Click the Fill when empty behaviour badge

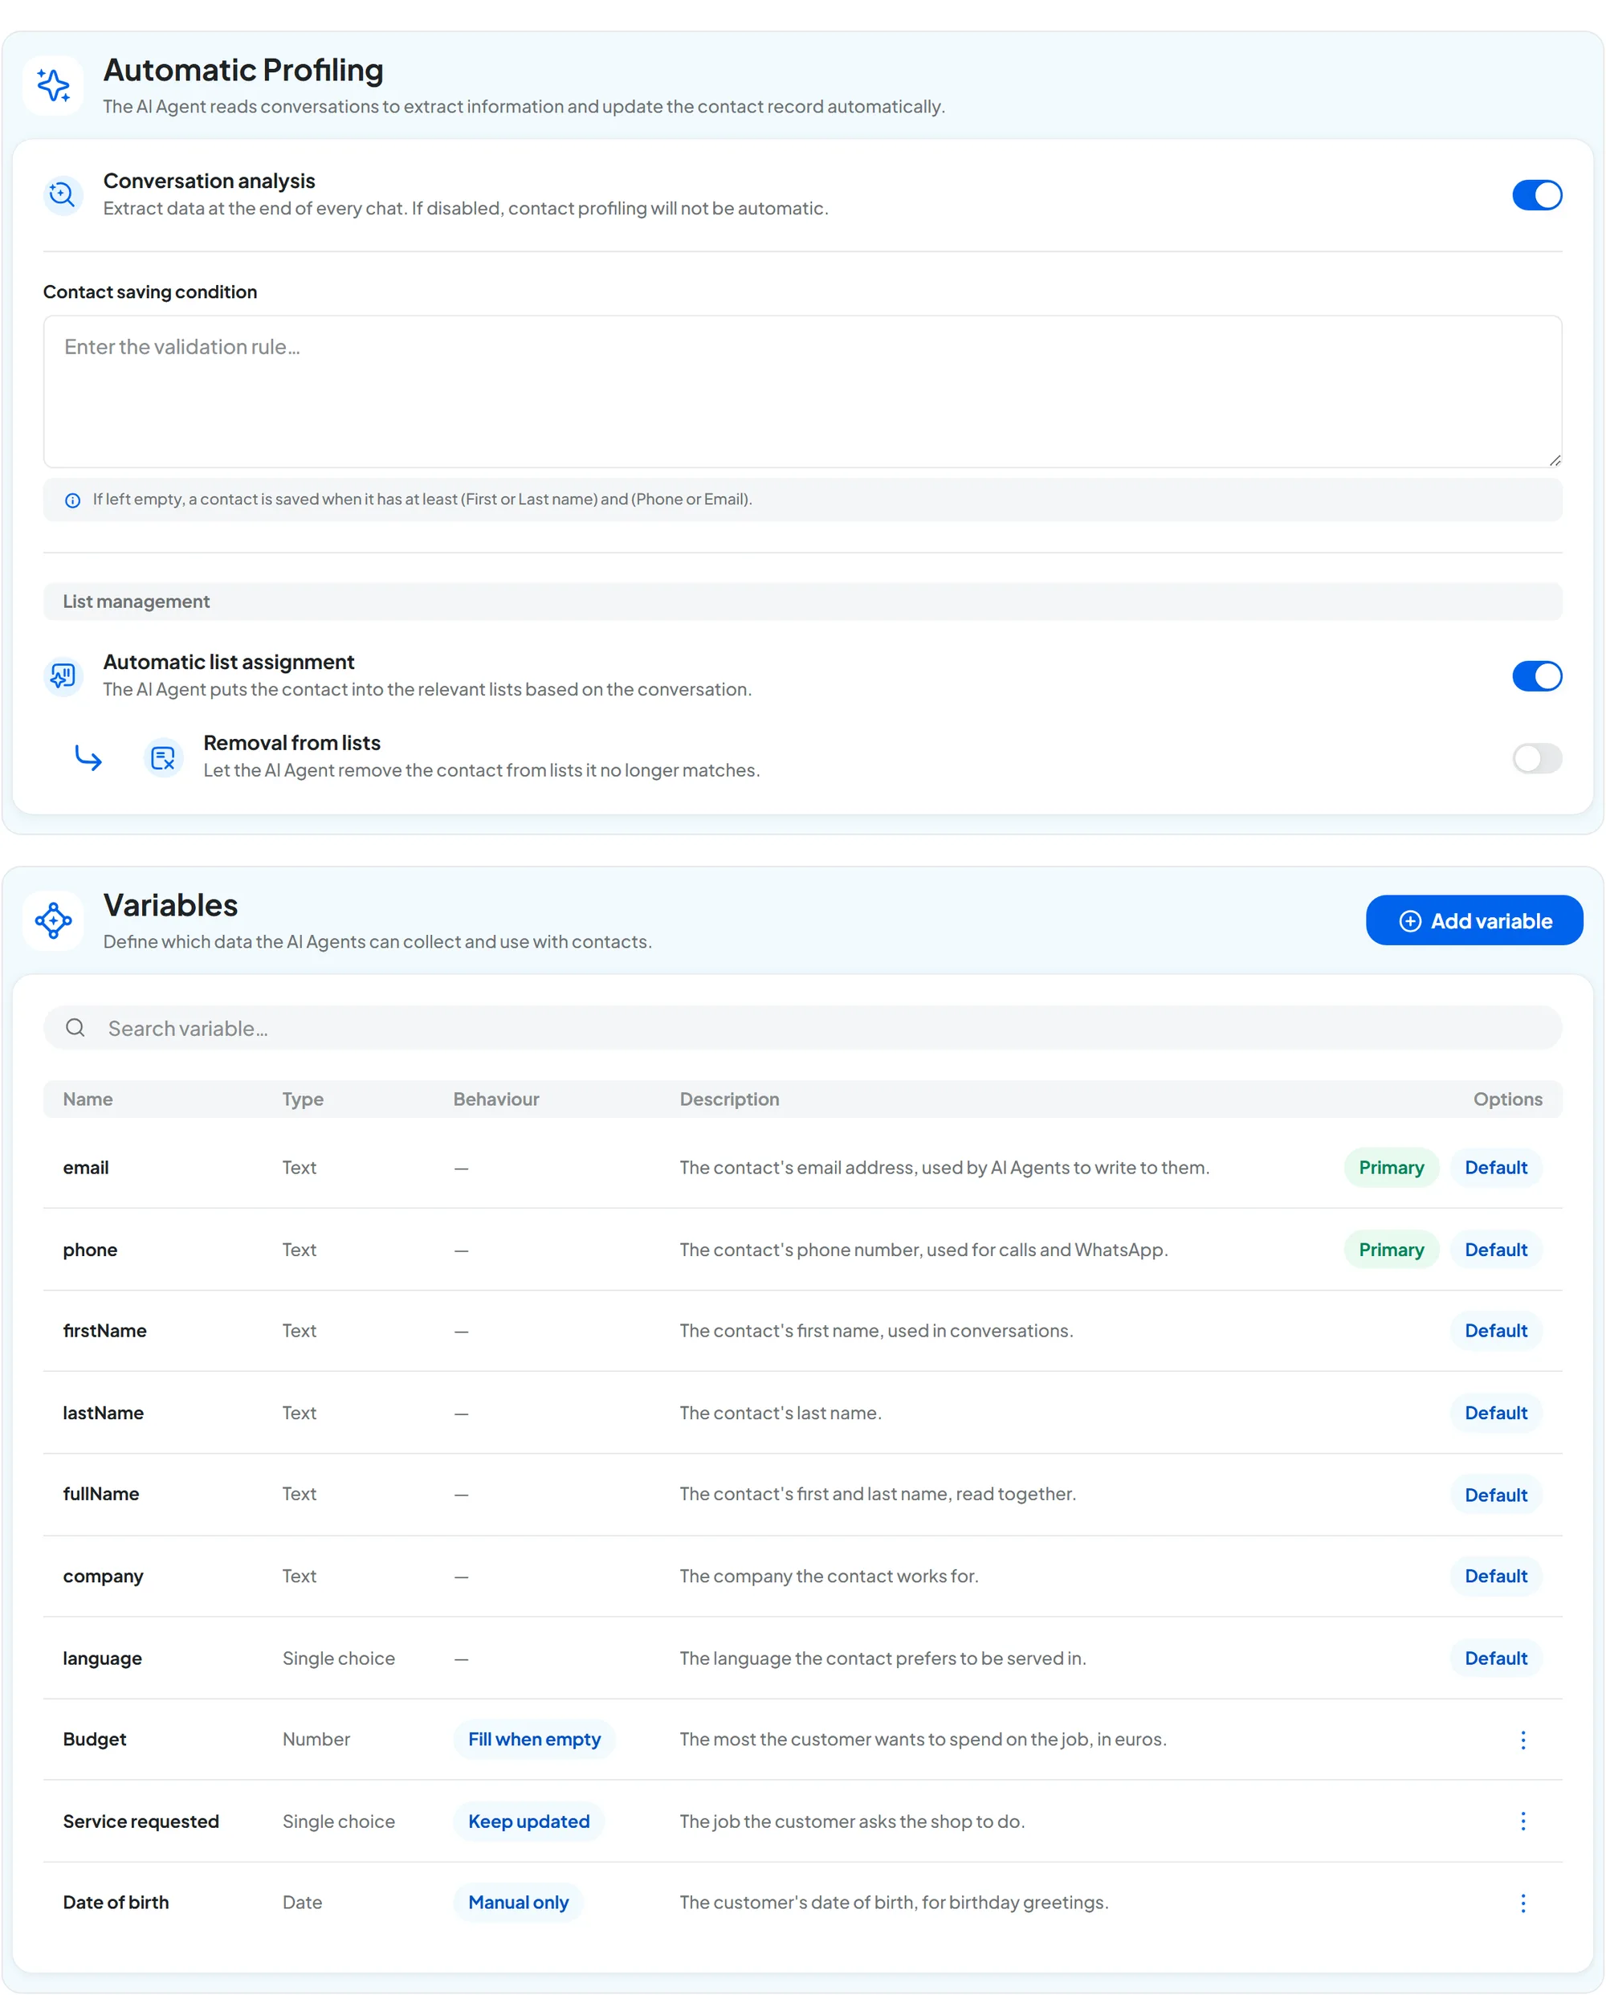tap(534, 1740)
